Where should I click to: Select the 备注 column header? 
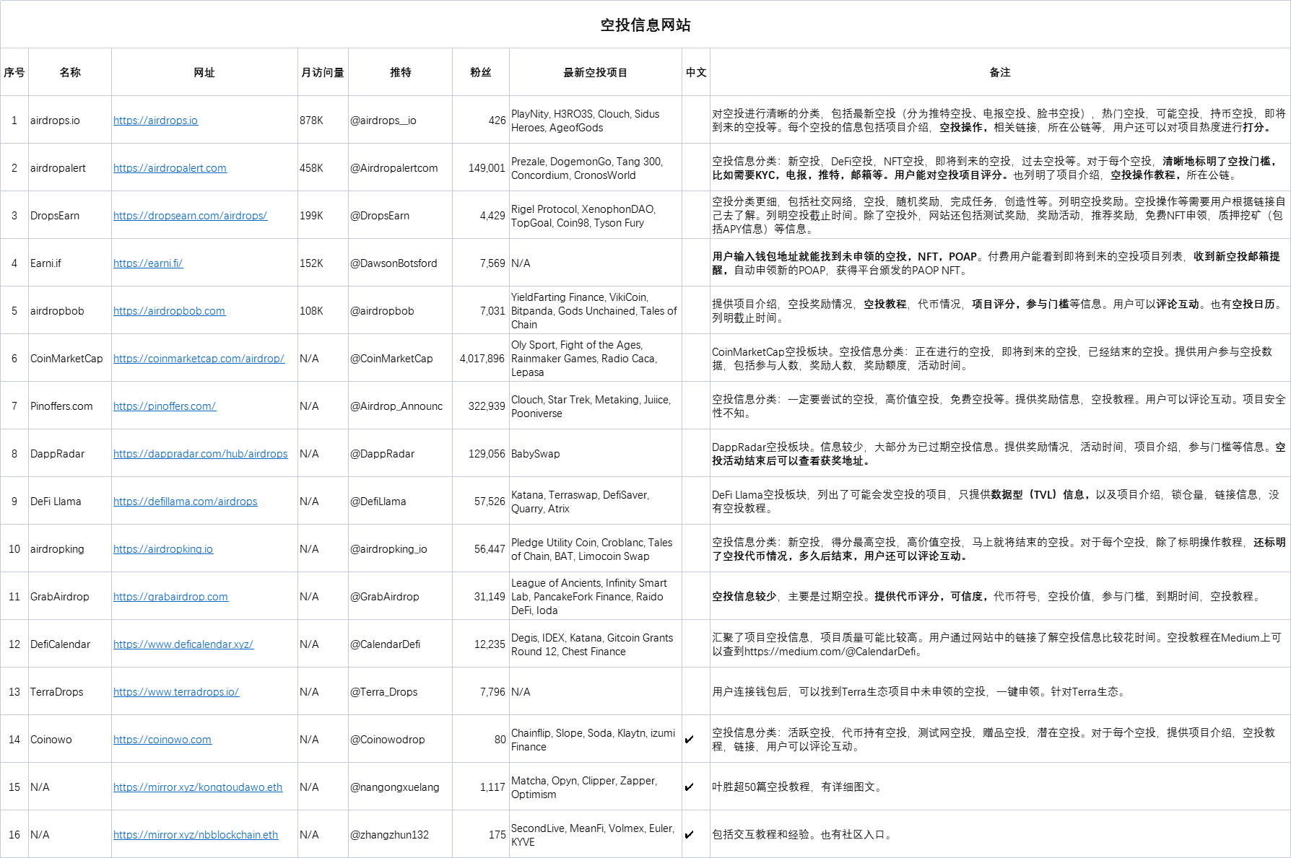click(x=1000, y=72)
